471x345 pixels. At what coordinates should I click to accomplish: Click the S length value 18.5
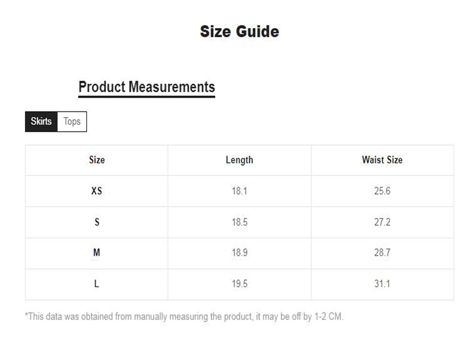239,222
